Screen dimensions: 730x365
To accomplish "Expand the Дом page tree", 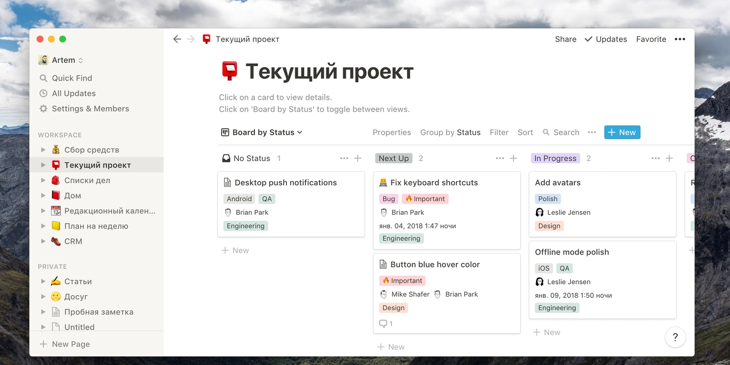I will click(43, 195).
